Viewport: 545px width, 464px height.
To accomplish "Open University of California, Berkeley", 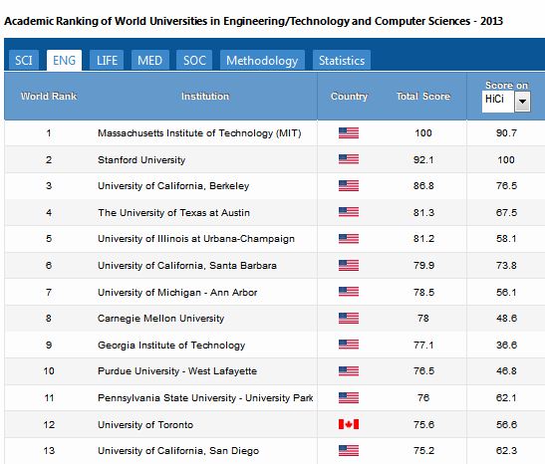I will (x=173, y=186).
